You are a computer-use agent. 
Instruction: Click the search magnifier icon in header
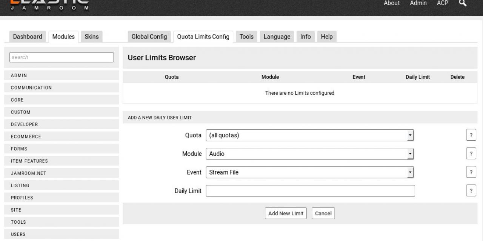(x=462, y=3)
